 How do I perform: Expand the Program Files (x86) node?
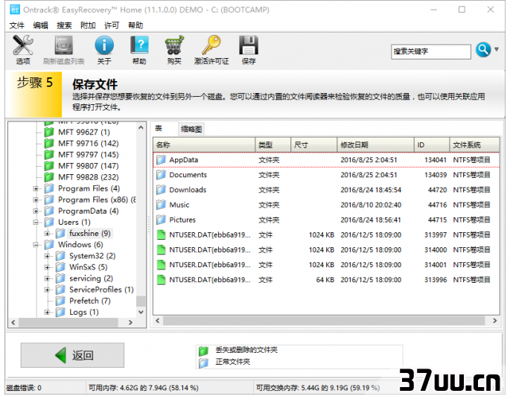tap(36, 200)
